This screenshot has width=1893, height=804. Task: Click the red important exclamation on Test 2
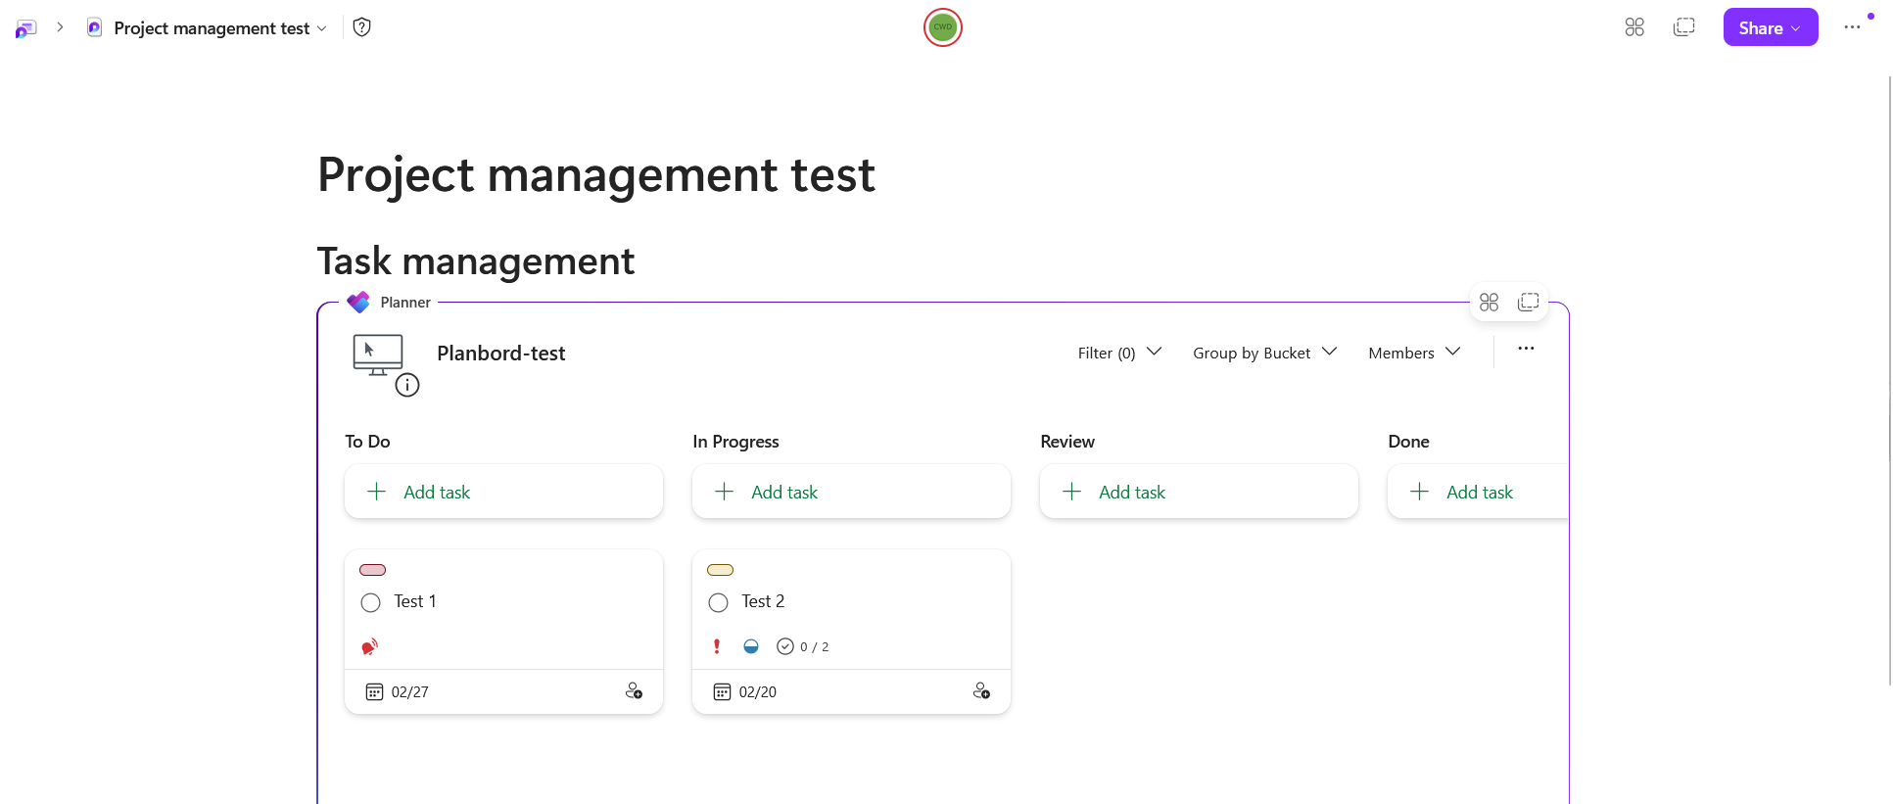point(717,646)
